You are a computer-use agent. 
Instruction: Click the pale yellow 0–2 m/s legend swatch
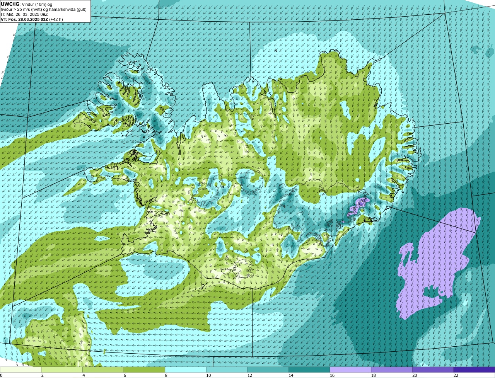[x=21, y=369]
